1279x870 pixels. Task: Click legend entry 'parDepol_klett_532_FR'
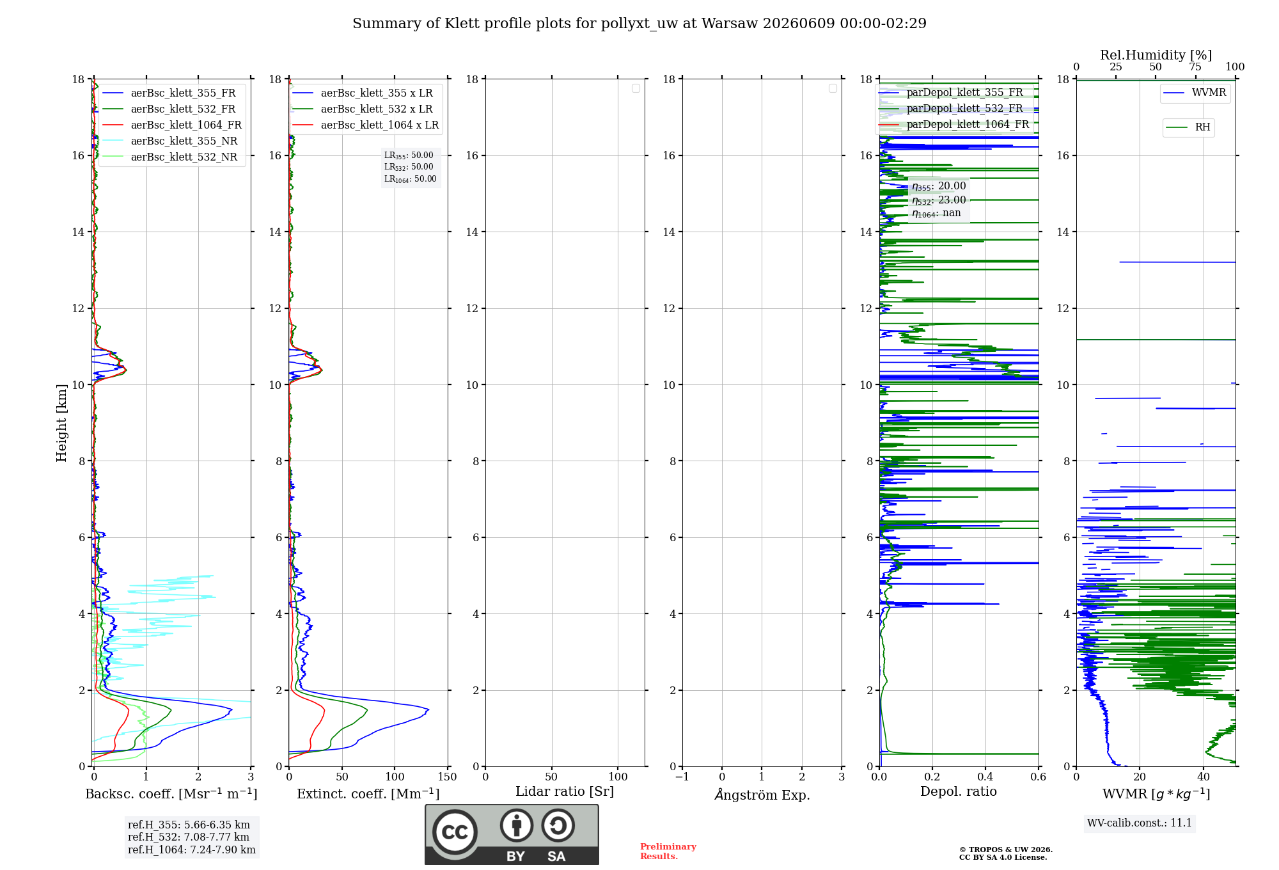tap(964, 109)
